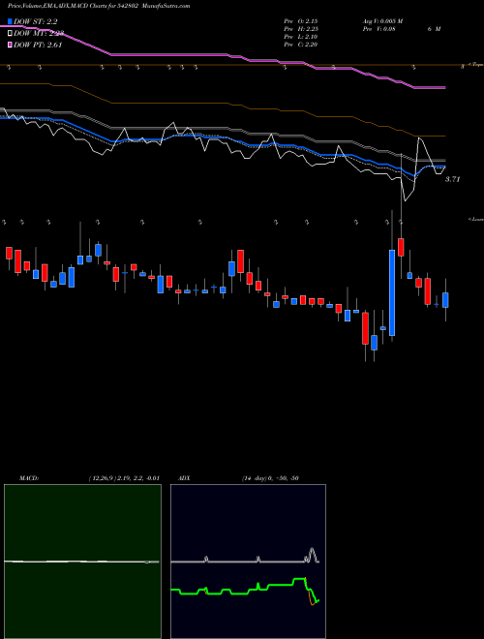Click the 'Pre O: 2.15' value
The width and height of the screenshot is (484, 639).
(x=301, y=20)
